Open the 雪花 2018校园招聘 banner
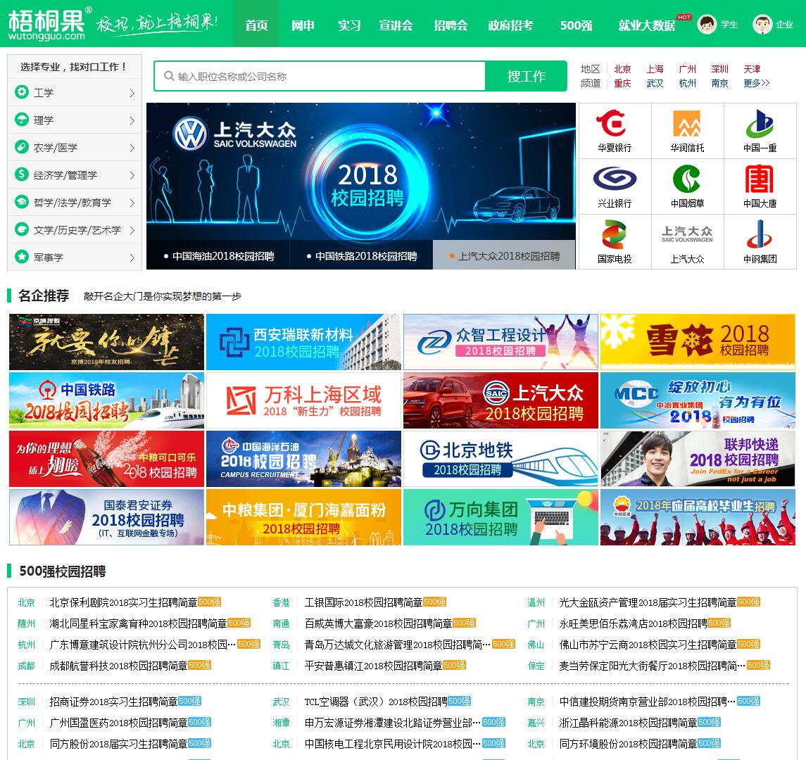The width and height of the screenshot is (806, 760). [698, 342]
